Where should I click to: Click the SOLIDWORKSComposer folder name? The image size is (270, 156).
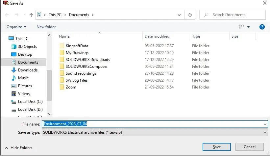[86, 67]
